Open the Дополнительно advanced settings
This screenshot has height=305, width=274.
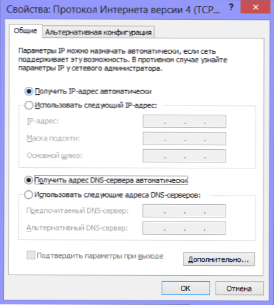tap(219, 259)
